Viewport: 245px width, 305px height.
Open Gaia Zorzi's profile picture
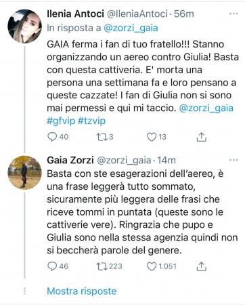click(24, 172)
